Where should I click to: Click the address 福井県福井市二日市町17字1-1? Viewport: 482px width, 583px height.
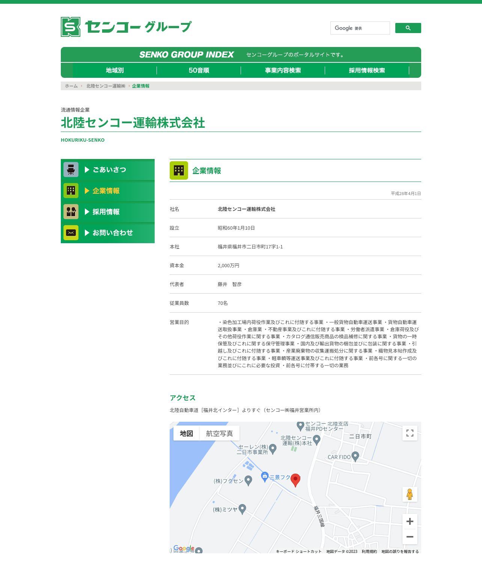(x=250, y=247)
